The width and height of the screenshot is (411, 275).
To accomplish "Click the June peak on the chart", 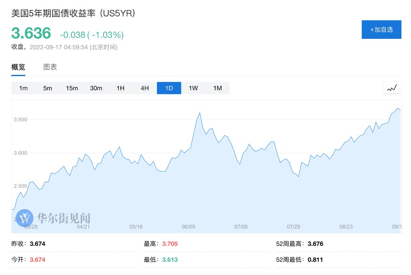I will pyautogui.click(x=199, y=113).
